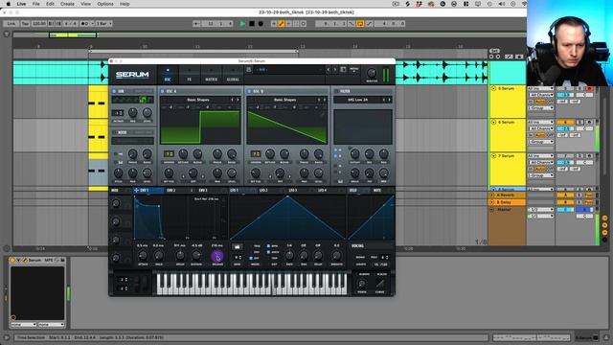Screen dimensions: 613x345
Task: Click the LFO Rate knob
Action: point(289,256)
